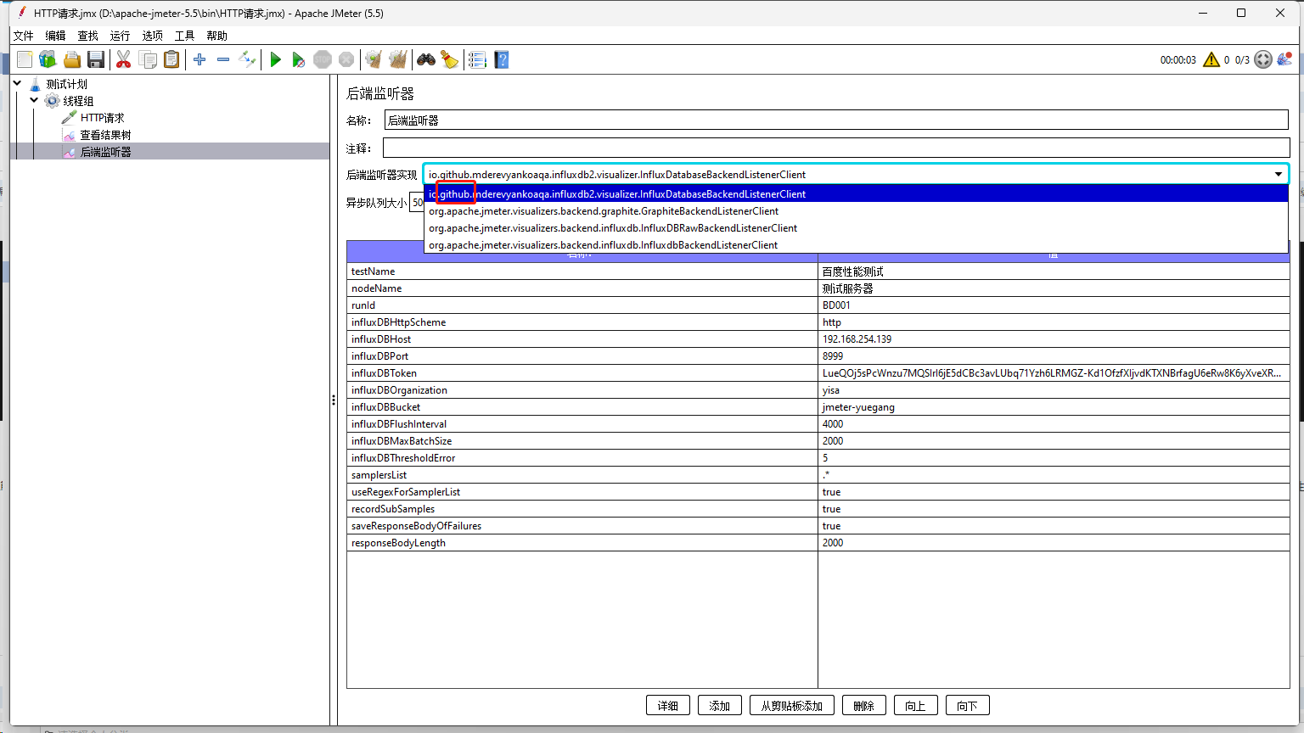
Task: Click the 名称 input field
Action: (x=836, y=120)
